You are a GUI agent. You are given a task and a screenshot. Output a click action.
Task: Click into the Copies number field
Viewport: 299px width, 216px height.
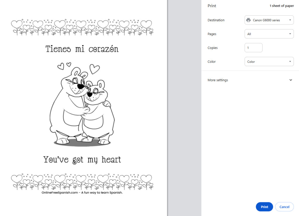[x=253, y=48]
